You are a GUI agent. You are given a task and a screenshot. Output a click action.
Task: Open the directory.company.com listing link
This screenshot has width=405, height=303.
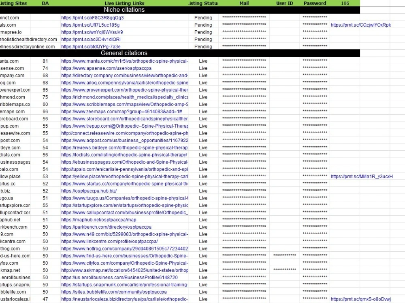point(124,76)
